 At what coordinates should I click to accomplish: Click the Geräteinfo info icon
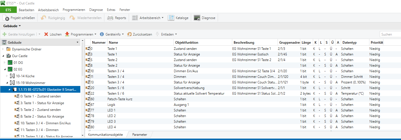(x=102, y=34)
